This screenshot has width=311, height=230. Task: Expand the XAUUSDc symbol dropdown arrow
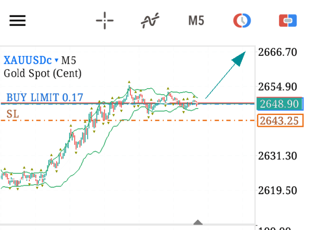(x=57, y=60)
